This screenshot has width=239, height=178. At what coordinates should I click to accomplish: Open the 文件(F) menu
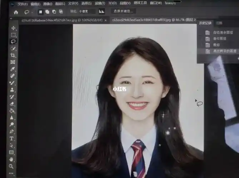coord(23,4)
